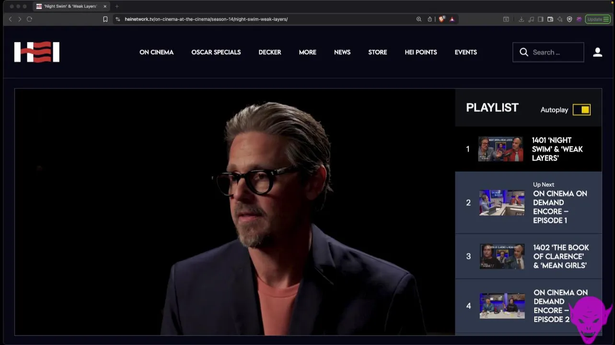This screenshot has width=615, height=345.
Task: Open Brave Rewards triangle icon
Action: coord(452,19)
